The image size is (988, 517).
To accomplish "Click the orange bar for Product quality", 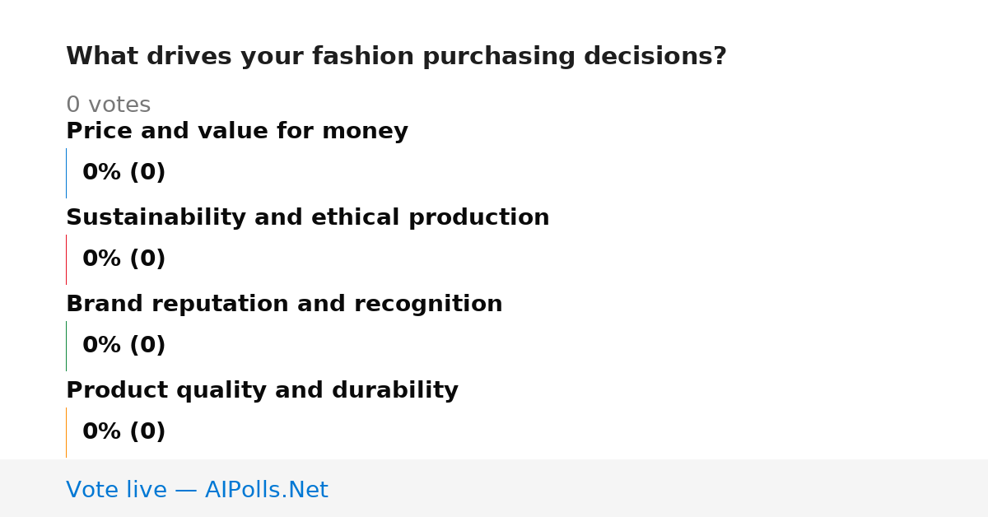I will pyautogui.click(x=66, y=432).
